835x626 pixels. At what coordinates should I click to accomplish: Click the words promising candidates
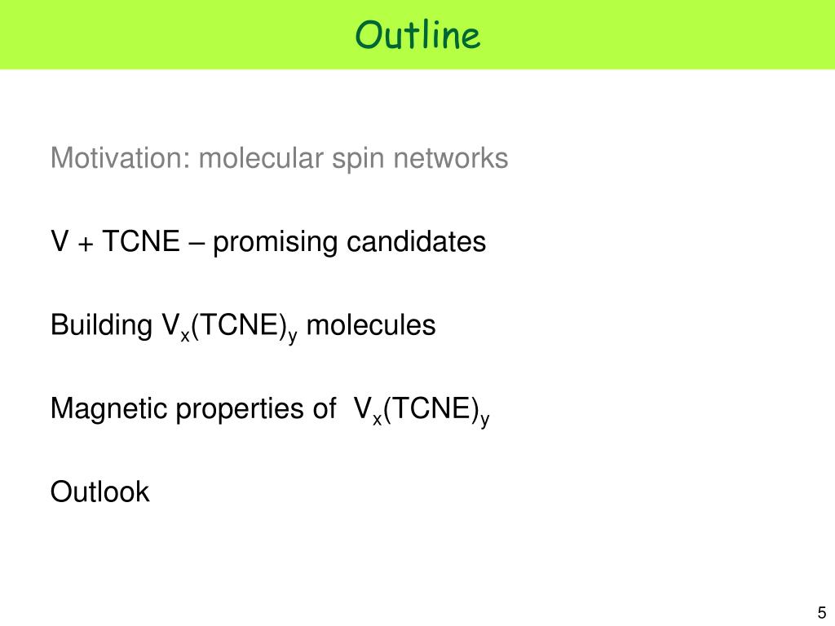349,242
